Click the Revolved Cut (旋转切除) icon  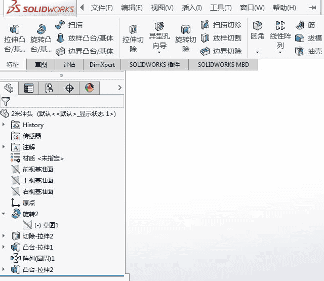[x=186, y=29]
